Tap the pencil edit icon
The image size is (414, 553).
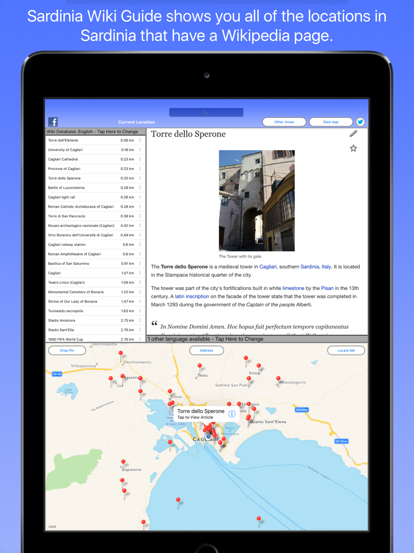tap(353, 133)
